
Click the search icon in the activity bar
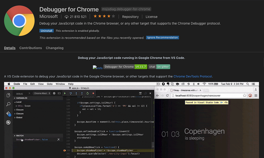click(x=8, y=104)
